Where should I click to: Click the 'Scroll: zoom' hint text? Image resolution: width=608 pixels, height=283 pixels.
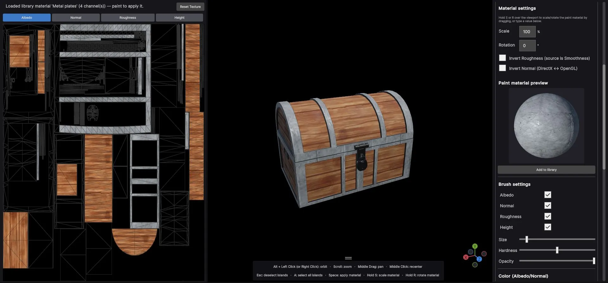coord(342,267)
